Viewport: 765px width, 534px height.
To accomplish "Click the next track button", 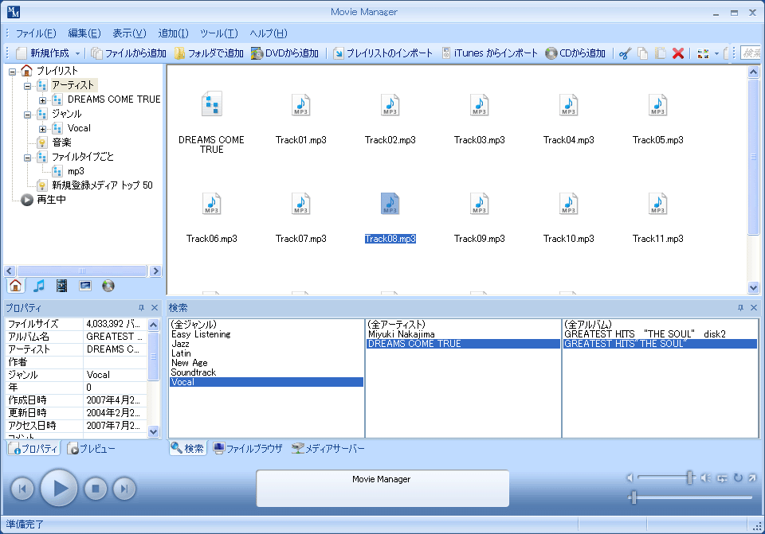I will tap(124, 488).
